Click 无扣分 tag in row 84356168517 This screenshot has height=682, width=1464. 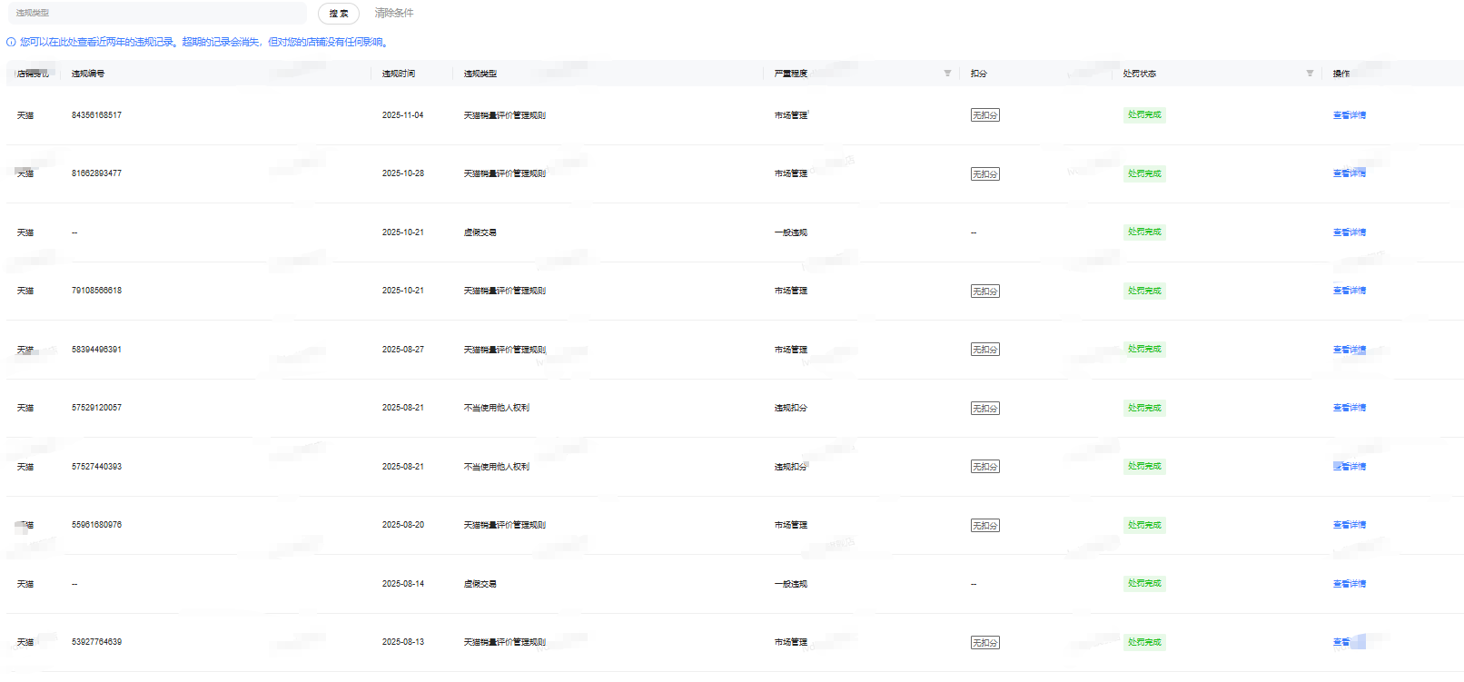tap(984, 115)
